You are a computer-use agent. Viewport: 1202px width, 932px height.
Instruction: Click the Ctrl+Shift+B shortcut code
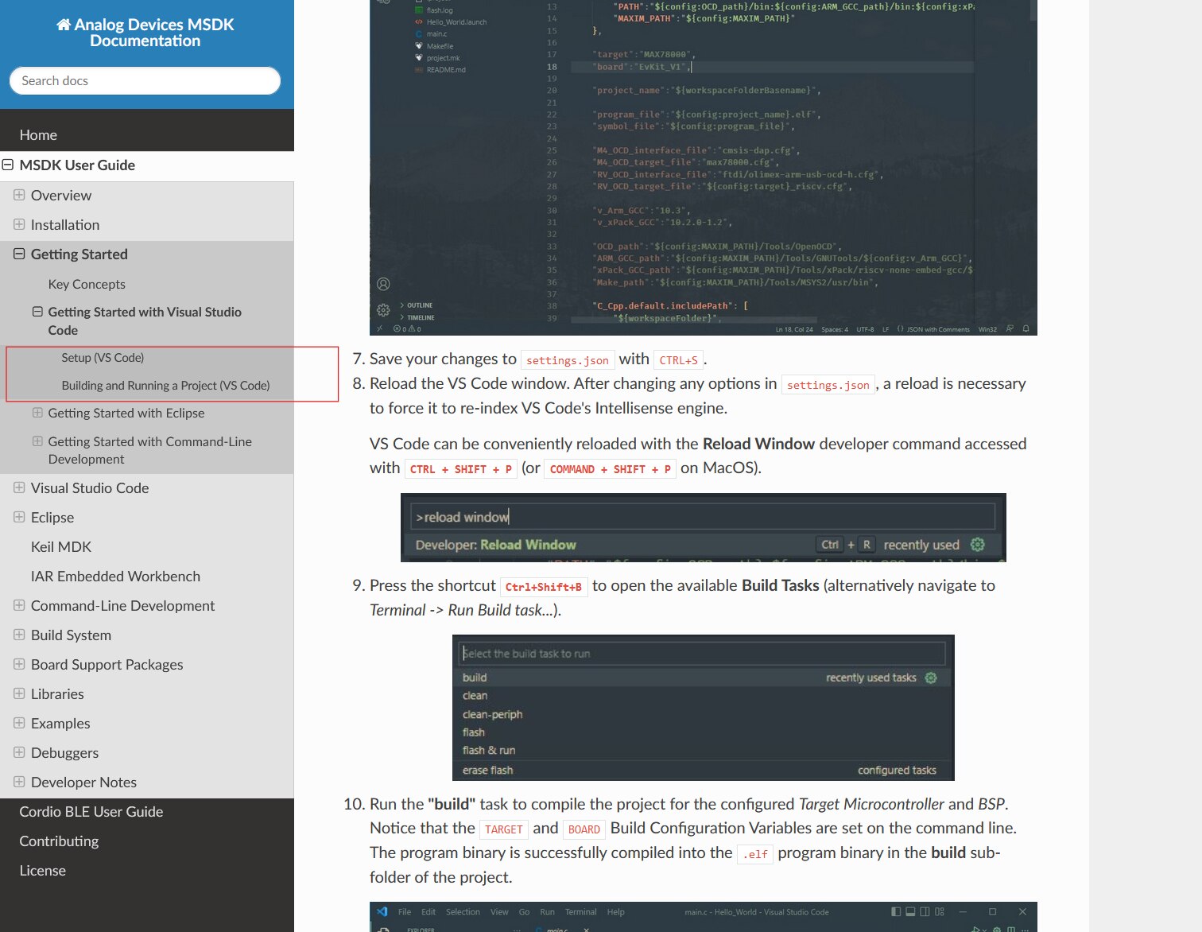tap(544, 587)
